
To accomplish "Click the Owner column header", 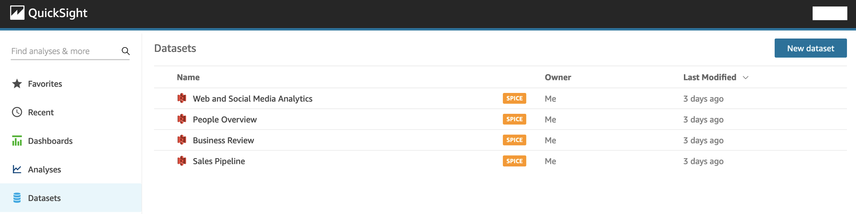I will pos(557,77).
